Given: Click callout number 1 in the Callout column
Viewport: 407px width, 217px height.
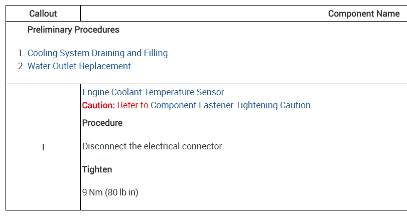Looking at the screenshot, I should point(43,147).
